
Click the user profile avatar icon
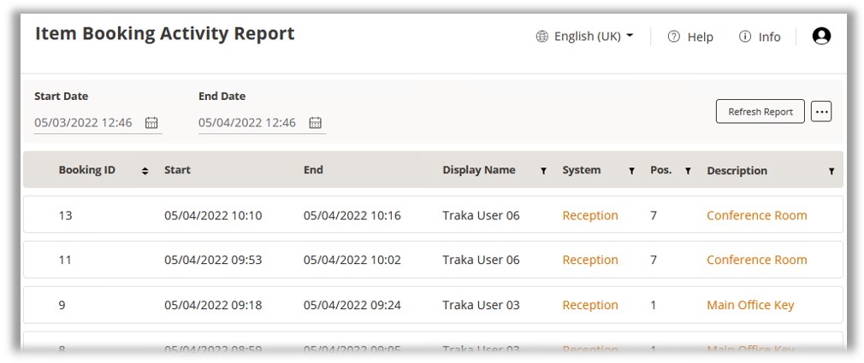[821, 36]
